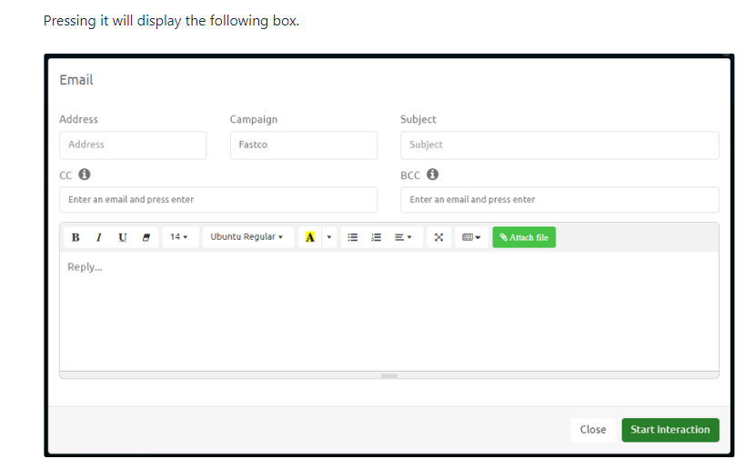Toggle bold text formatting
This screenshot has height=469, width=756.
(75, 237)
